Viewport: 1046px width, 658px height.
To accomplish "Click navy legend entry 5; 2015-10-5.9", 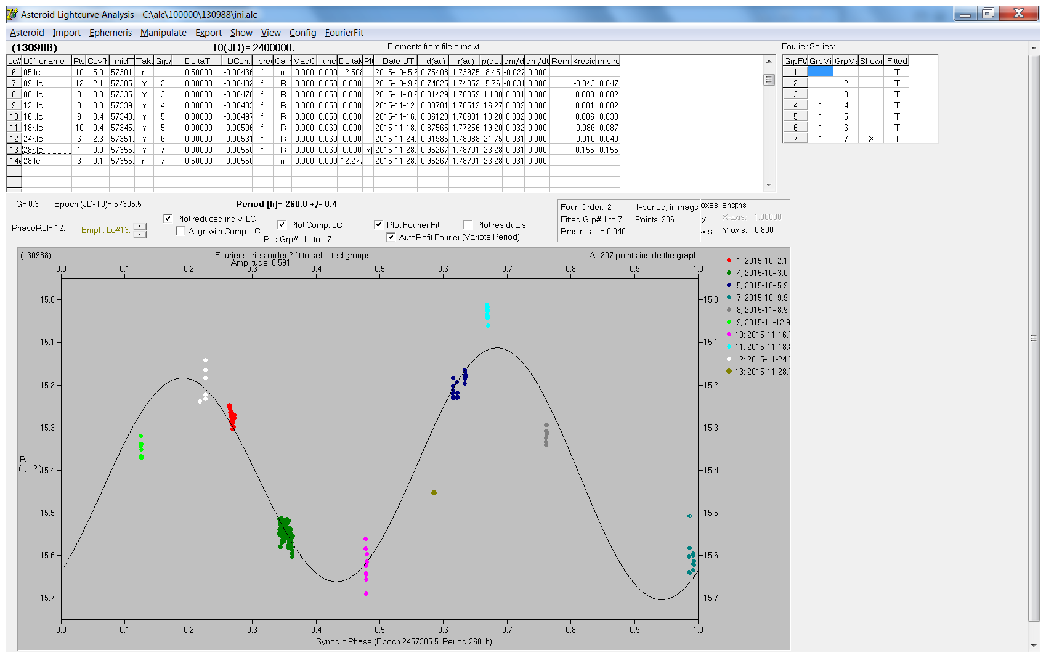I will (757, 285).
